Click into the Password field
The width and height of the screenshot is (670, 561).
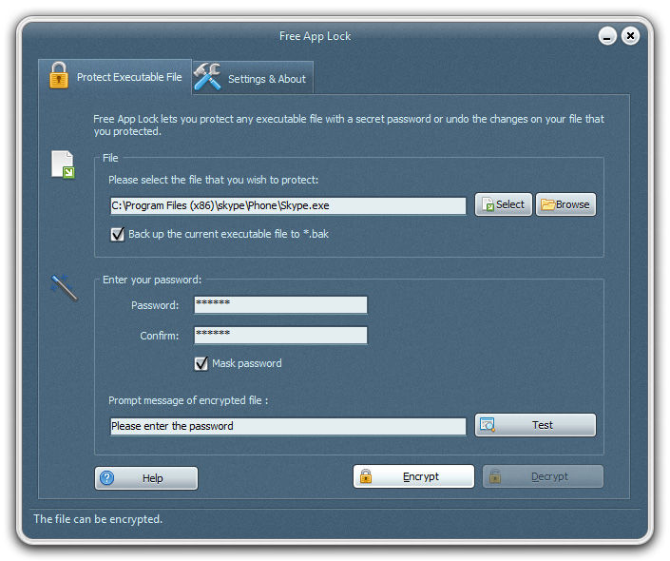[280, 305]
